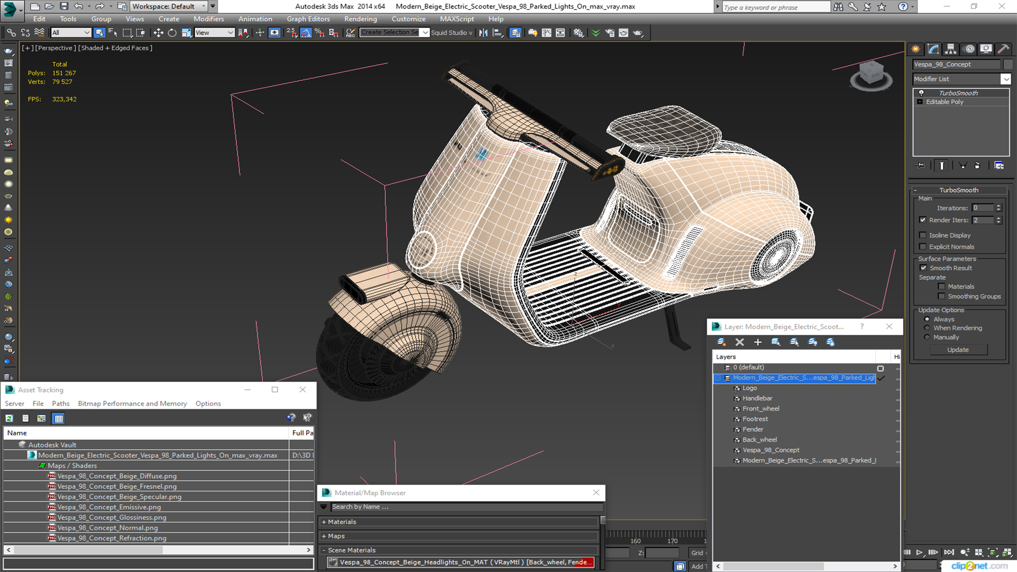The width and height of the screenshot is (1017, 572).
Task: Click Refresh icon in Asset Tracking
Action: 10,418
